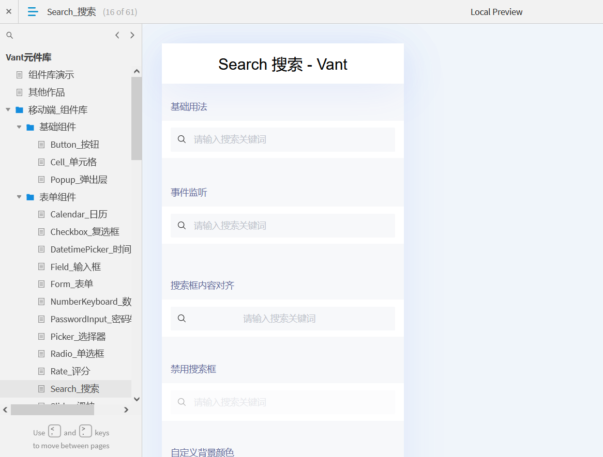603x457 pixels.
Task: Open the Field_输入框 page
Action: click(76, 267)
